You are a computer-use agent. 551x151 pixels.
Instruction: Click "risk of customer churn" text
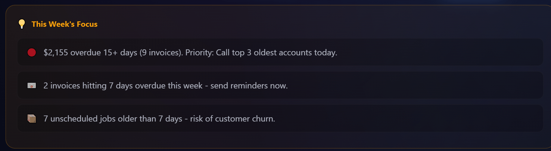(x=232, y=119)
